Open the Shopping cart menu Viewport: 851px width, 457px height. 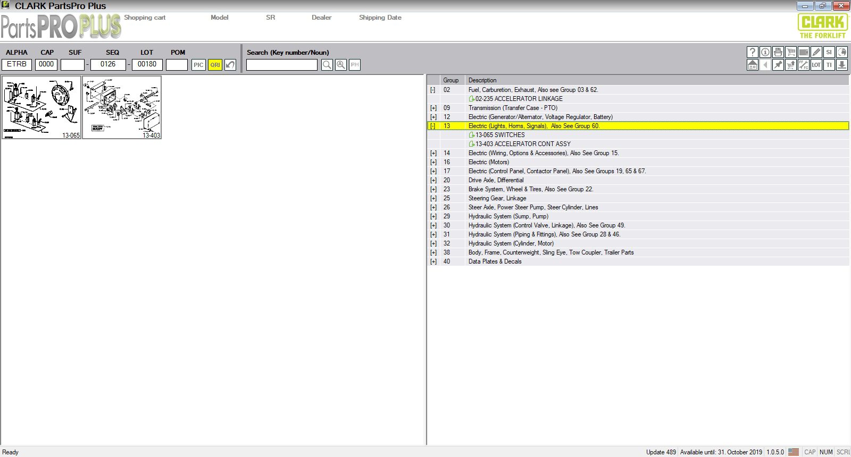point(145,18)
